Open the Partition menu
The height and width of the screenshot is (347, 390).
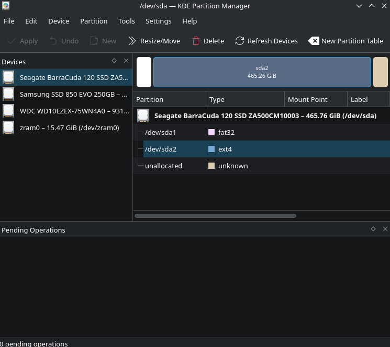click(94, 21)
